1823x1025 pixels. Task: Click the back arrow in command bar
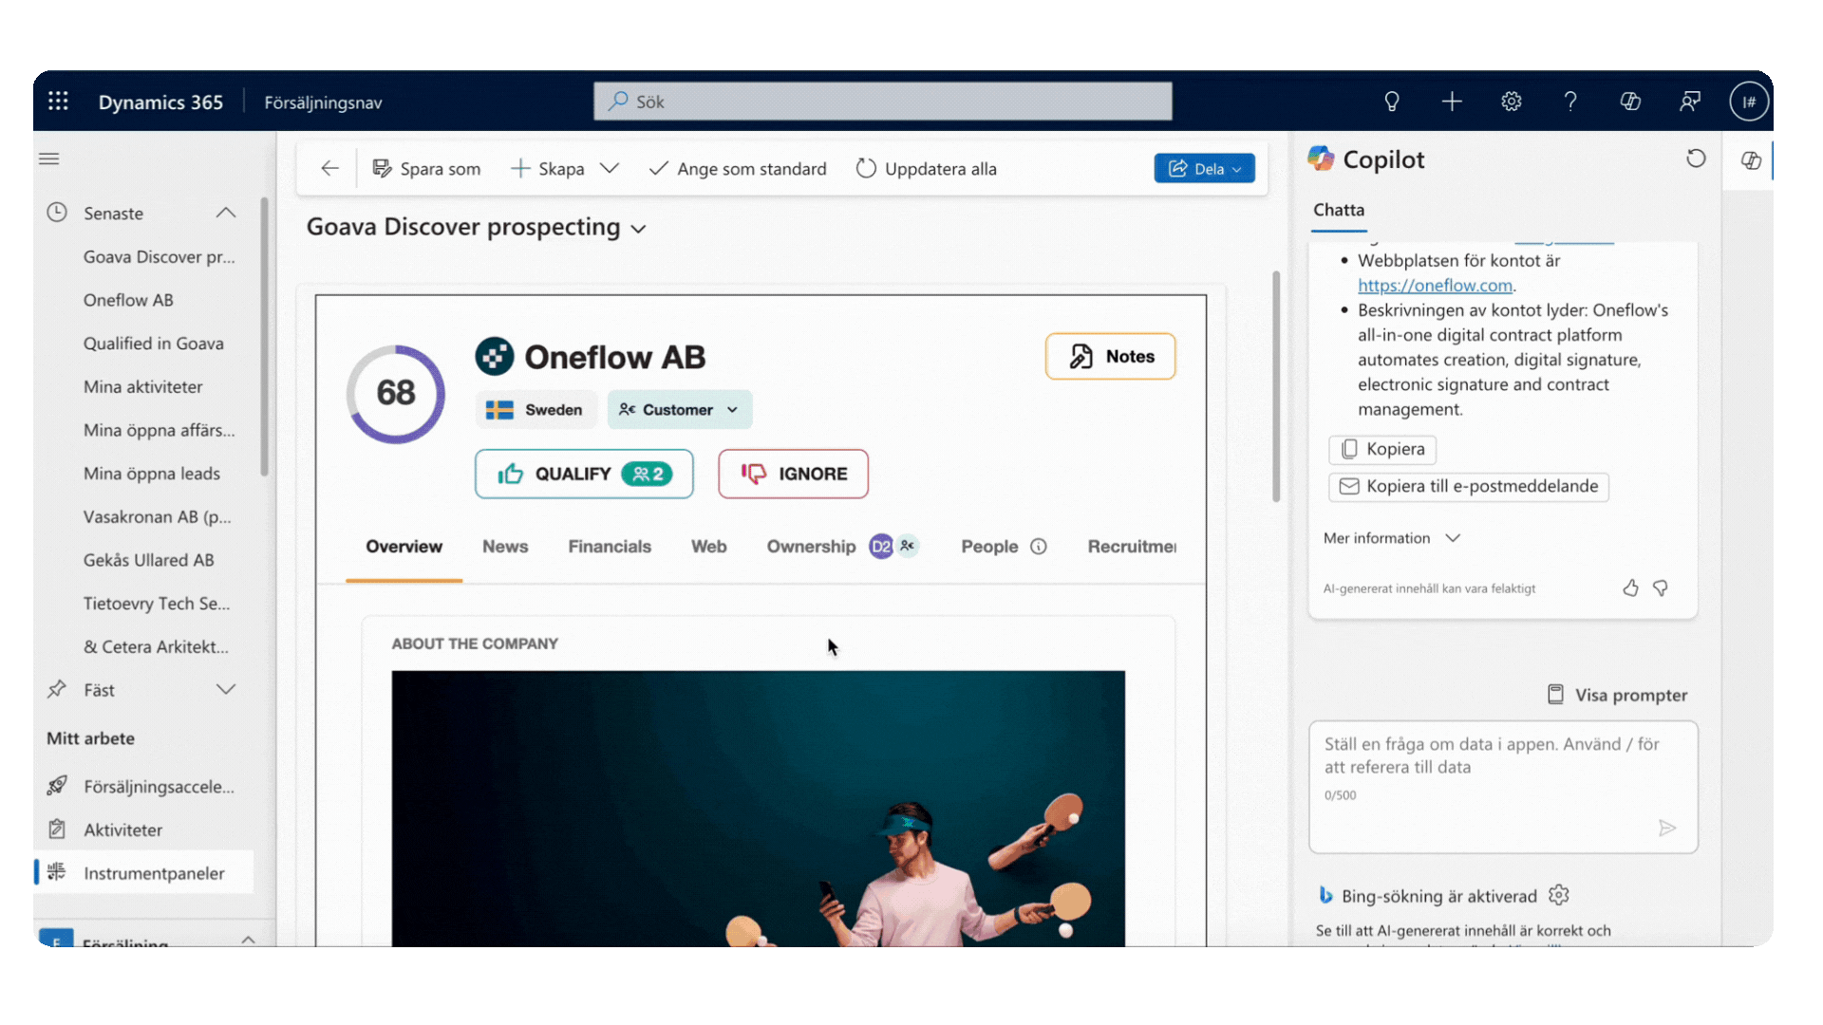coord(329,169)
